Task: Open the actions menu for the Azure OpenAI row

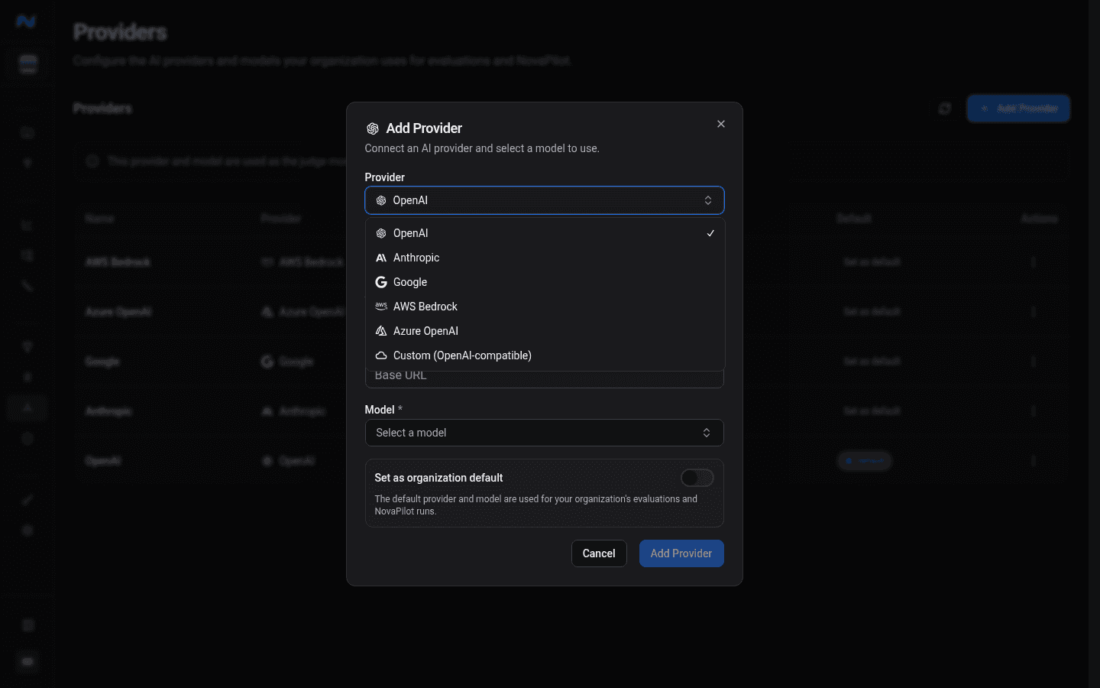Action: [x=1034, y=312]
